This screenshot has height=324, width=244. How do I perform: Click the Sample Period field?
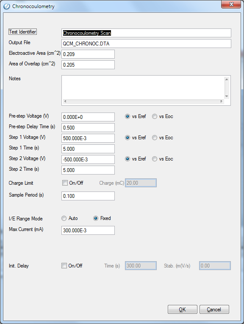[88, 196]
